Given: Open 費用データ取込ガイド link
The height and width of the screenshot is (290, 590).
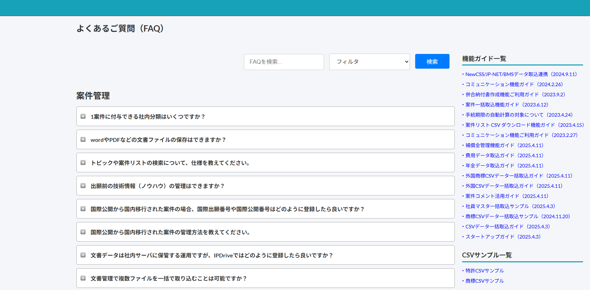Looking at the screenshot, I should [x=505, y=156].
